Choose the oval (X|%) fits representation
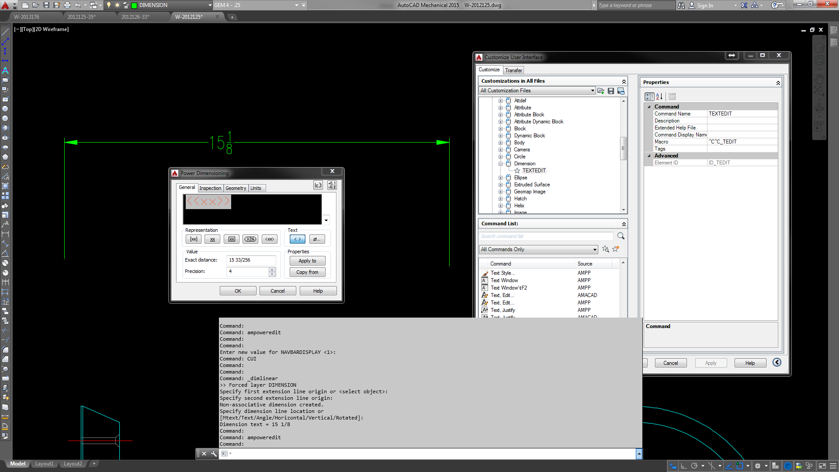This screenshot has width=839, height=472. pos(250,239)
